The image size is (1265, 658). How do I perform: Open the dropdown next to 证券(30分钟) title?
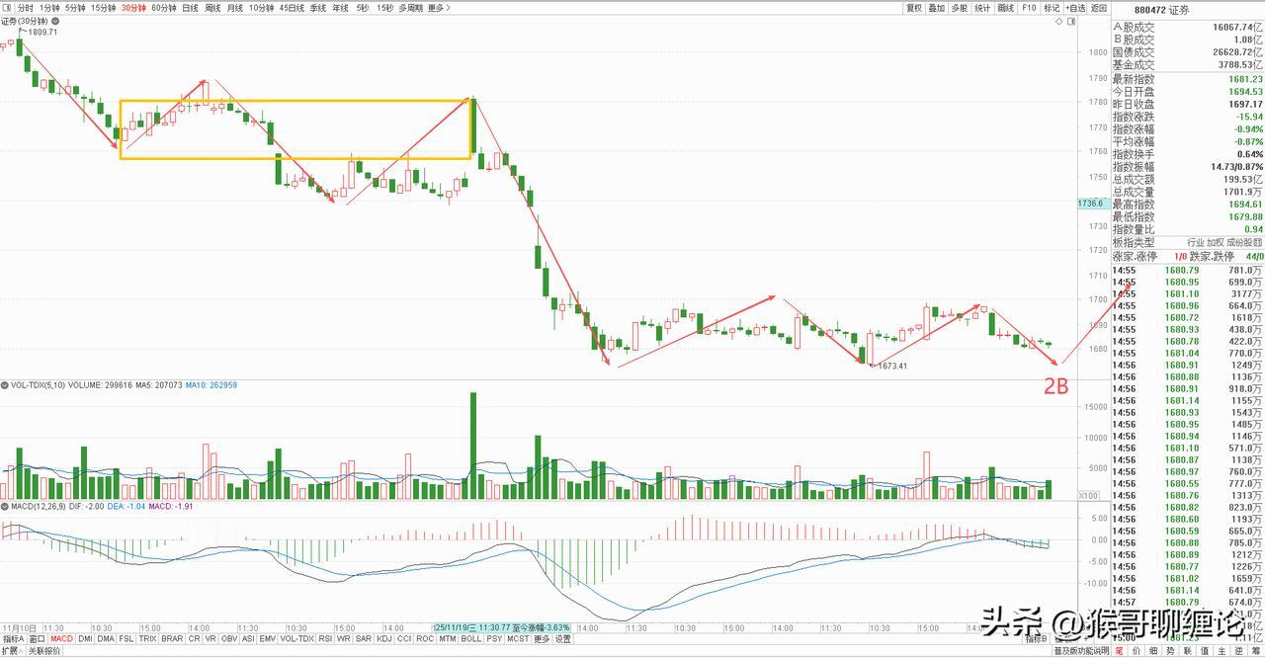point(55,22)
